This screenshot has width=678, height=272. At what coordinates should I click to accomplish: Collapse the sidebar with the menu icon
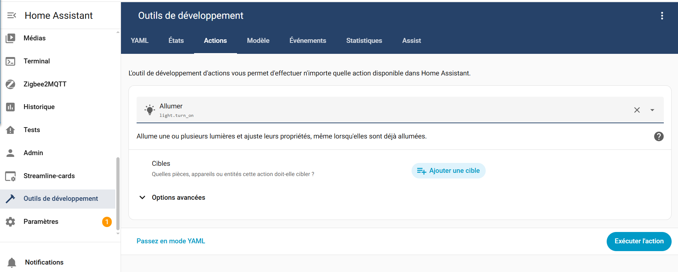12,15
